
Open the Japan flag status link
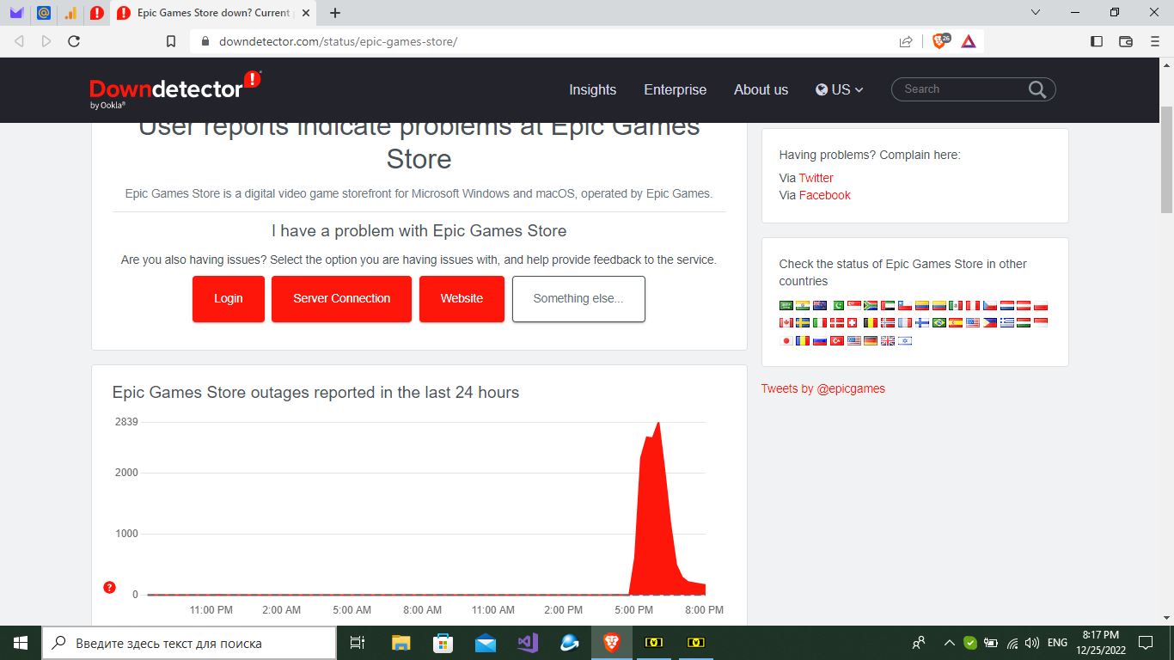[786, 340]
